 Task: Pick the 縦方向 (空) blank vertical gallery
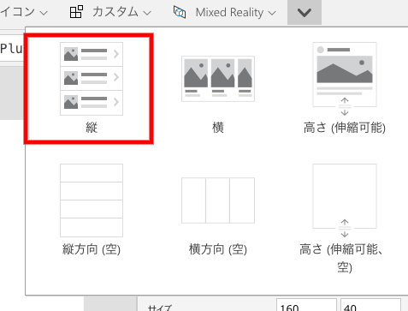tap(92, 210)
